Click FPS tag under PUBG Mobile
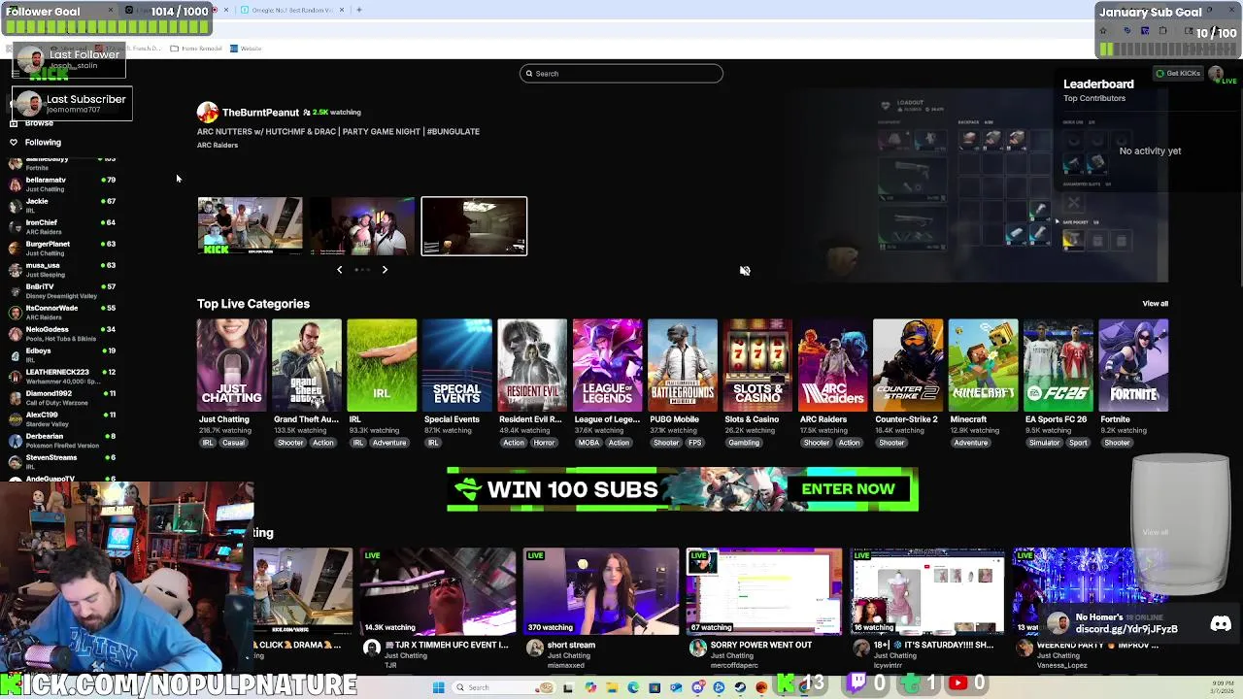 694,443
